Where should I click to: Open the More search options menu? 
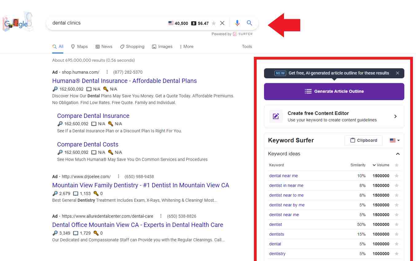186,46
